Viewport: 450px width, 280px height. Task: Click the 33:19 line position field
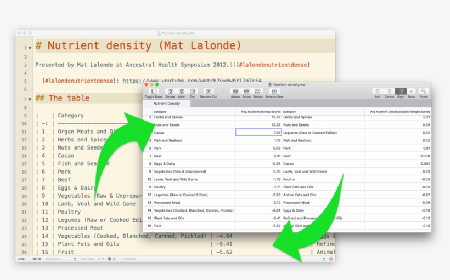click(36, 259)
